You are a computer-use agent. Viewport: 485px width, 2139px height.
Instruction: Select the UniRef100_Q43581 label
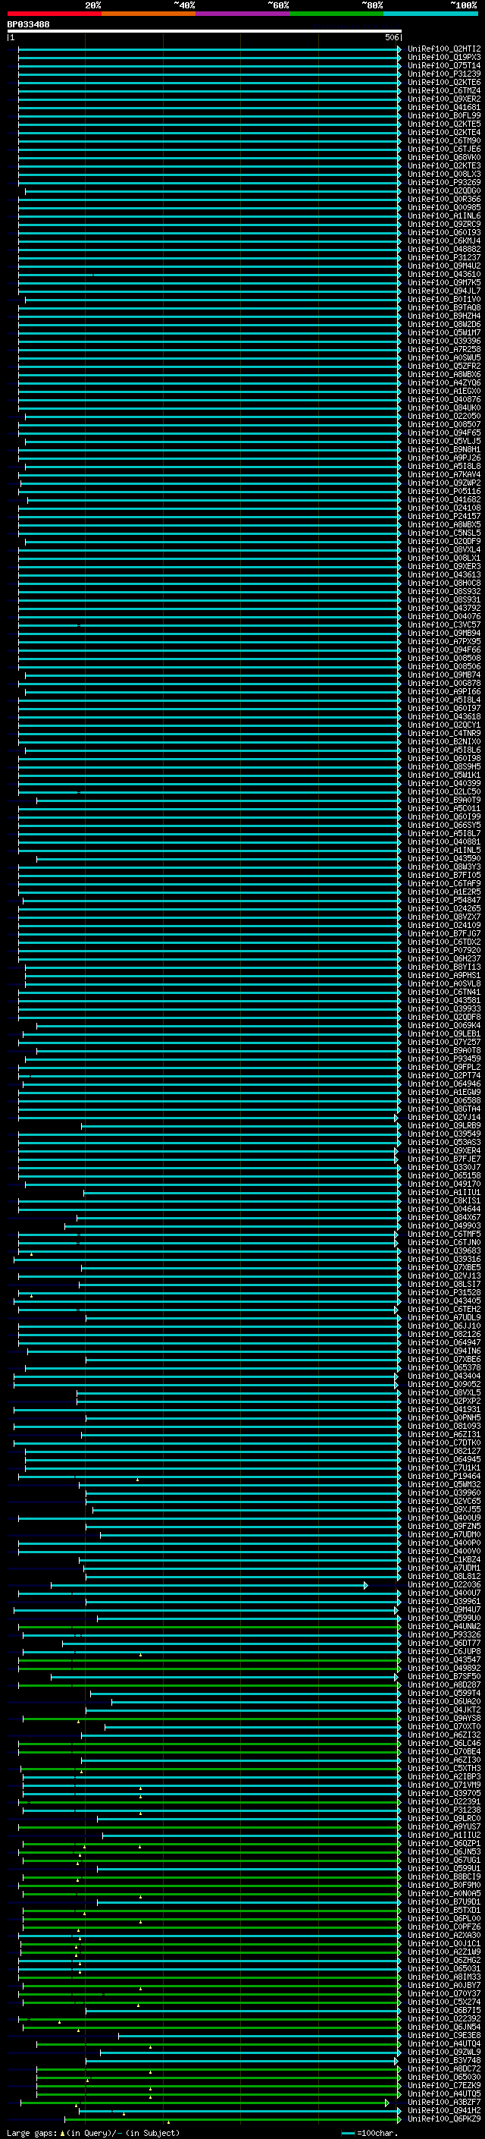(444, 1001)
